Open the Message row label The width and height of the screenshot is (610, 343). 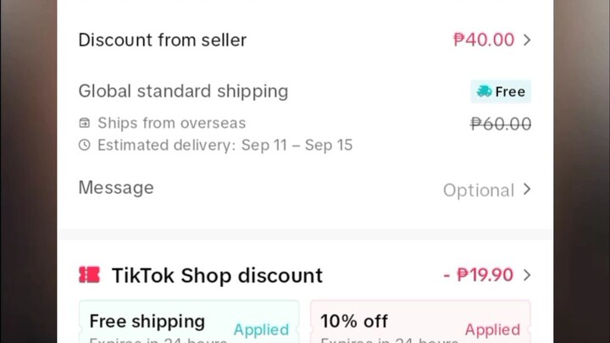[x=116, y=188]
